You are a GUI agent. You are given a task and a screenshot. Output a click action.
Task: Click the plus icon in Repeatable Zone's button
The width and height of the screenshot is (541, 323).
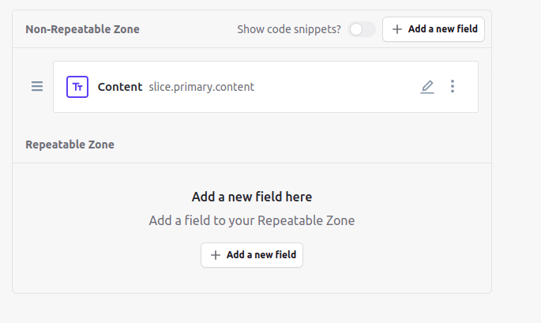(x=216, y=255)
